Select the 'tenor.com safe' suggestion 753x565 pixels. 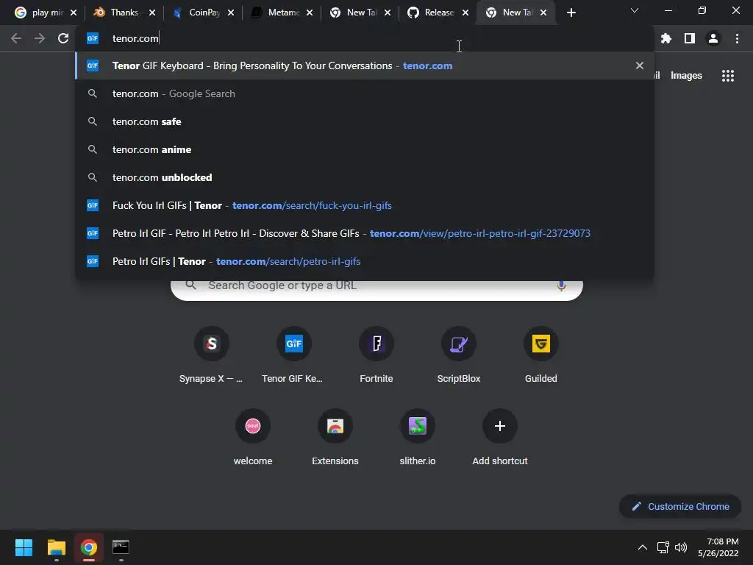365,121
